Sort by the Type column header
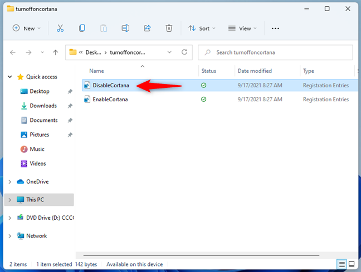The image size is (361, 272). click(x=308, y=71)
